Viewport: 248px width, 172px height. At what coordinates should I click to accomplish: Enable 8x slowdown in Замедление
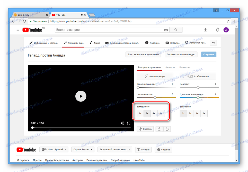coord(160,113)
